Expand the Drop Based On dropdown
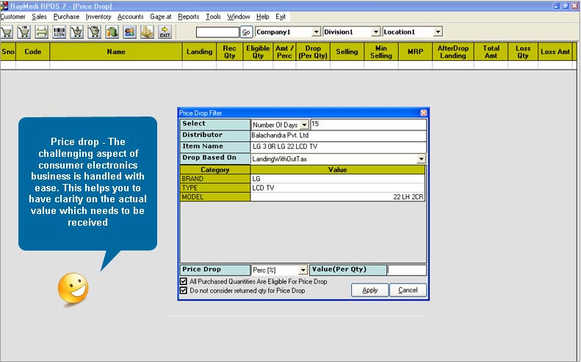Screen dimensions: 581x362 [421, 159]
